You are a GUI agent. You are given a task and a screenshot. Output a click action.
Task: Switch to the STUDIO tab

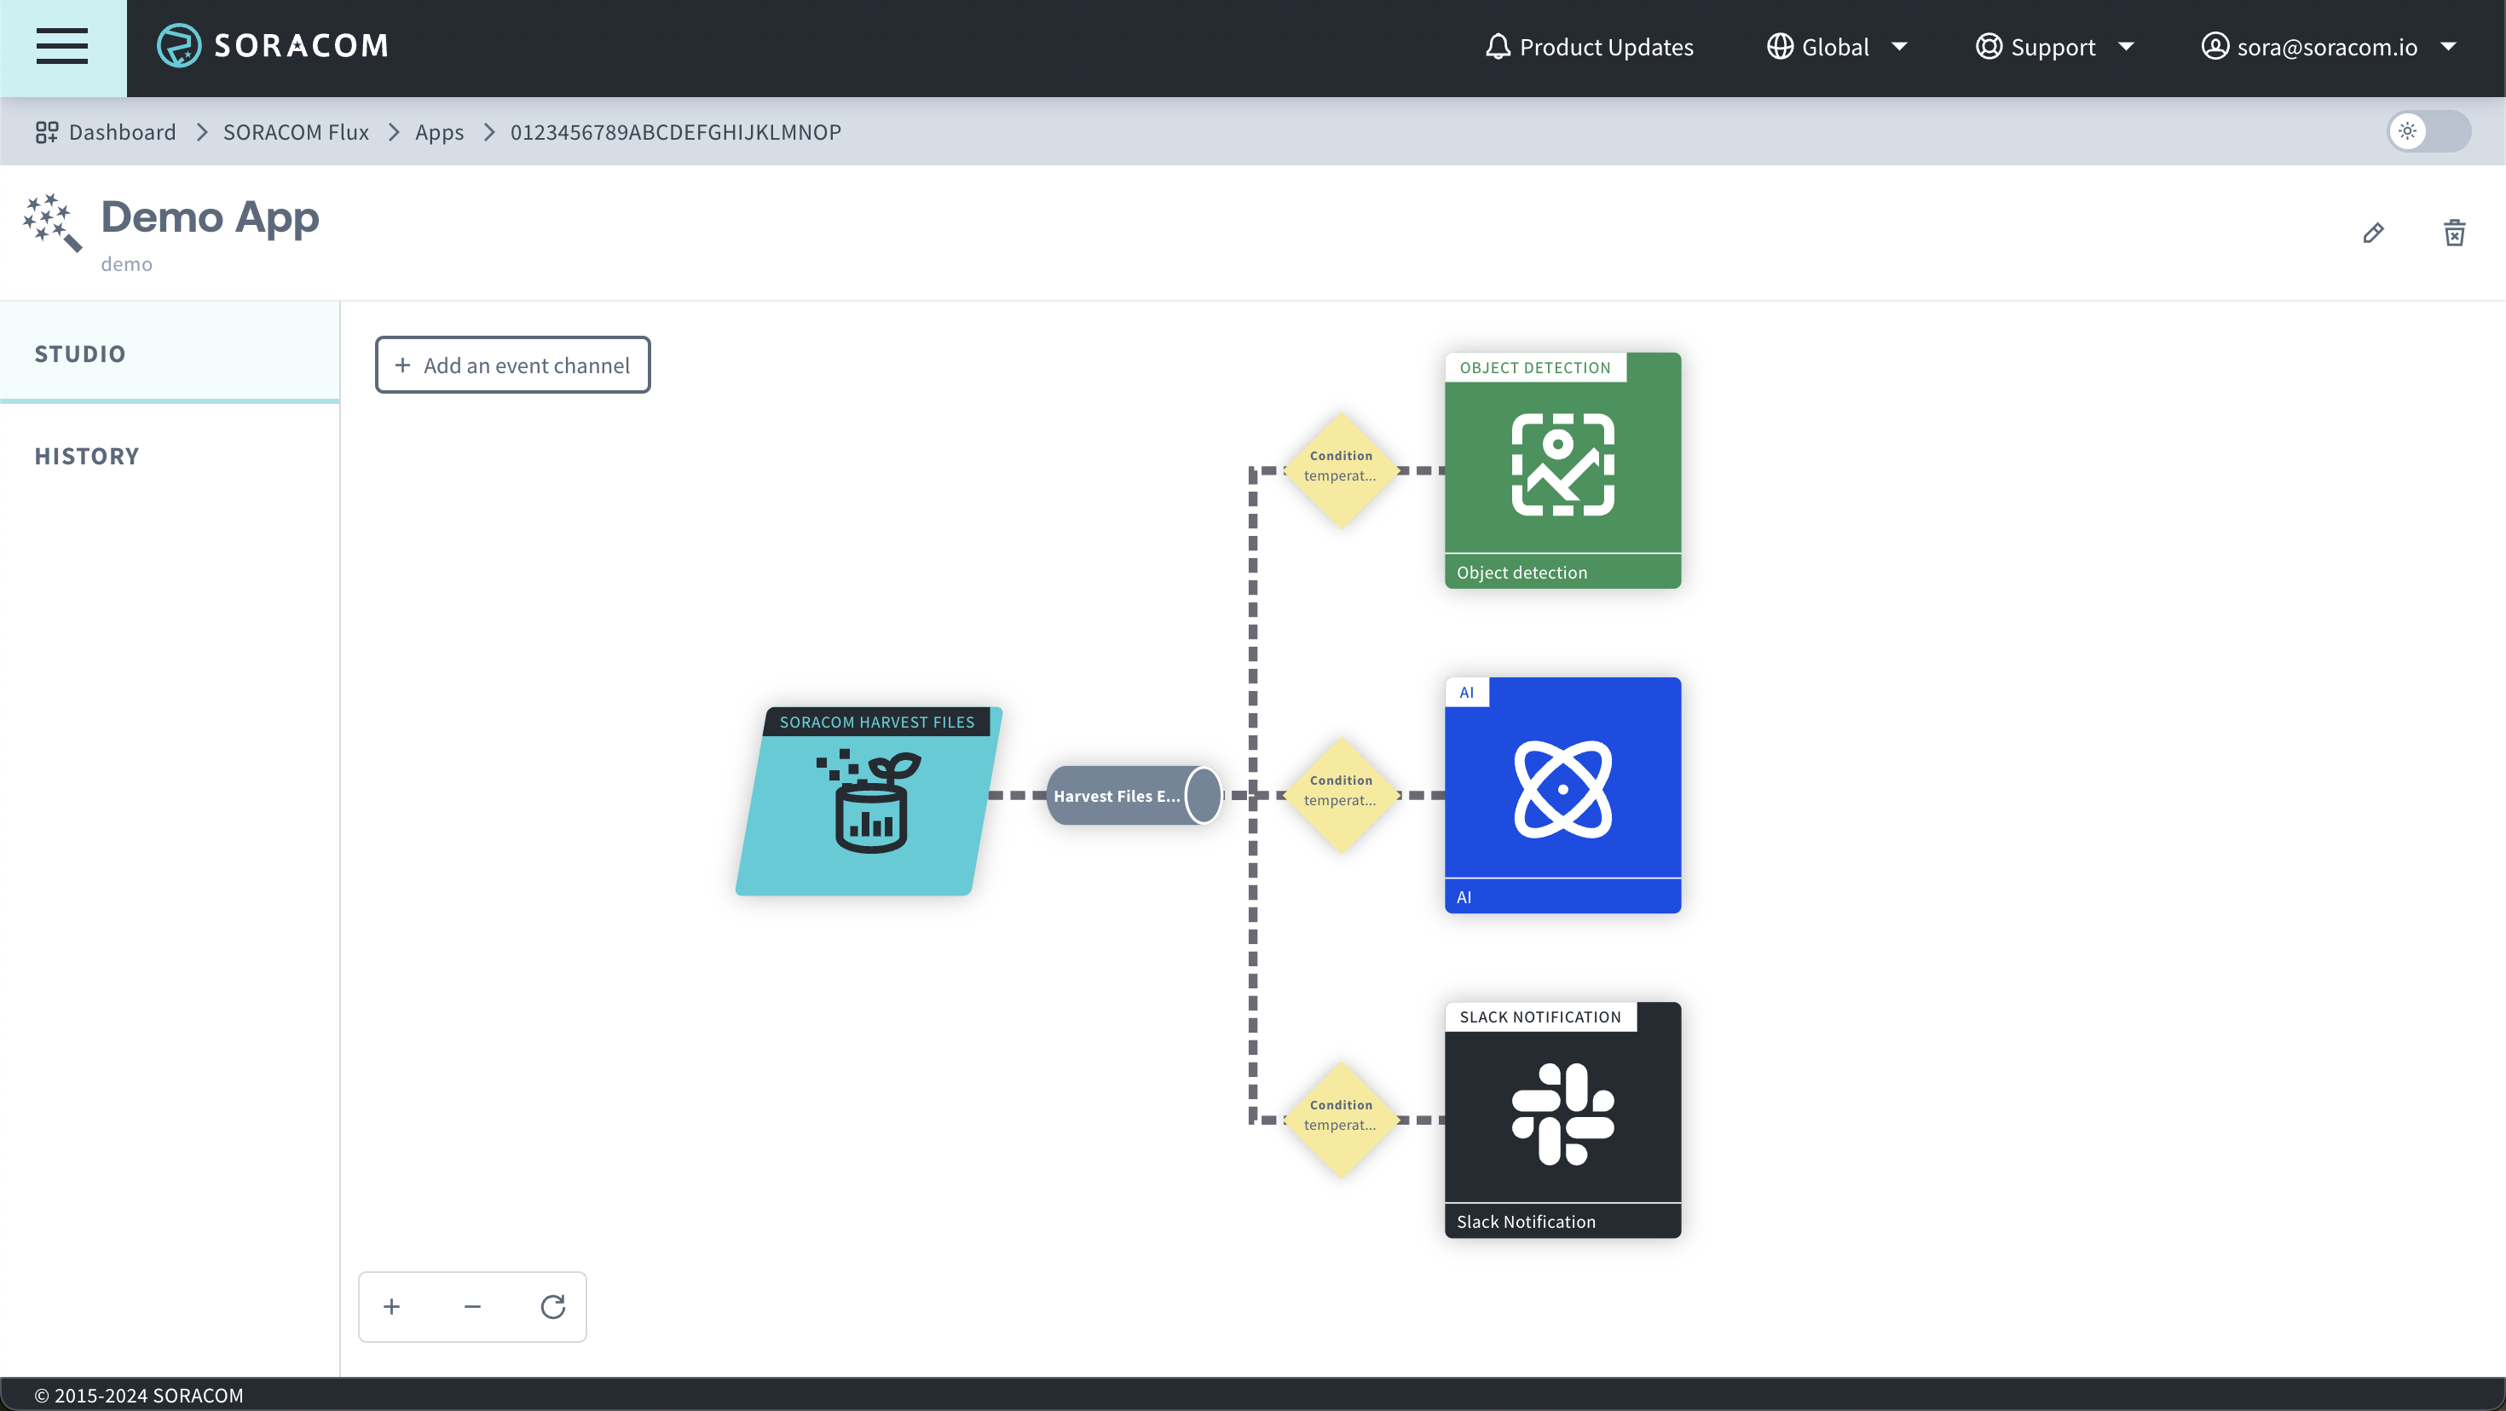click(170, 353)
